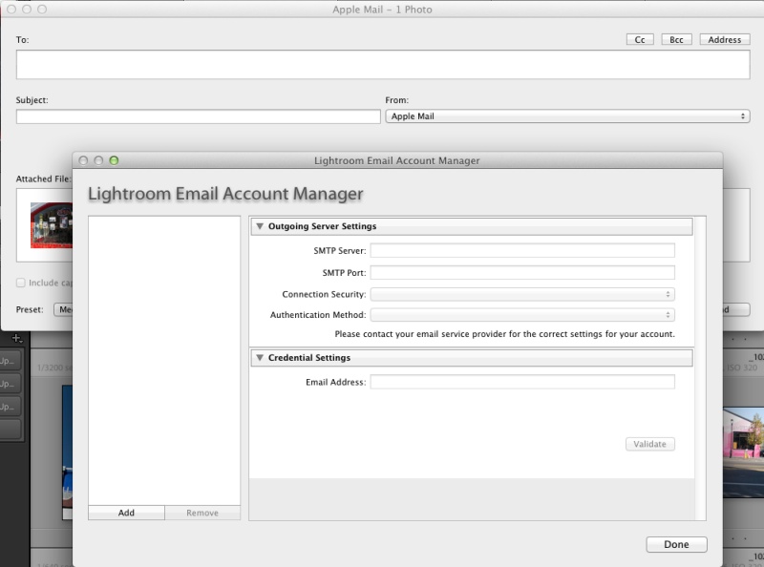The height and width of the screenshot is (567, 764).
Task: Collapse the Credential Settings section
Action: click(x=260, y=358)
